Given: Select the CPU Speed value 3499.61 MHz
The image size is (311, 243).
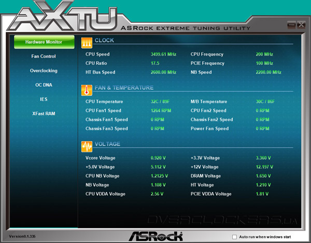Looking at the screenshot, I should [x=163, y=54].
